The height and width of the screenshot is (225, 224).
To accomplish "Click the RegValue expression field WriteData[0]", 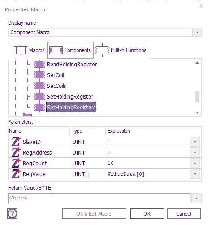I will (147, 174).
